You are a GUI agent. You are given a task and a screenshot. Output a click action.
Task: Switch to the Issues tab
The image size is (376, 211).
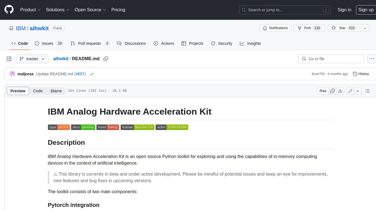coord(49,43)
